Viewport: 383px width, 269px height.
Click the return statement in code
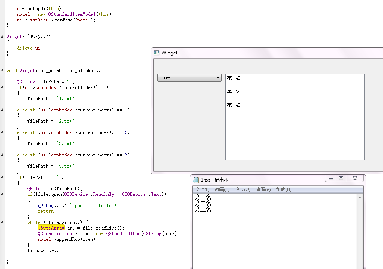coord(47,211)
